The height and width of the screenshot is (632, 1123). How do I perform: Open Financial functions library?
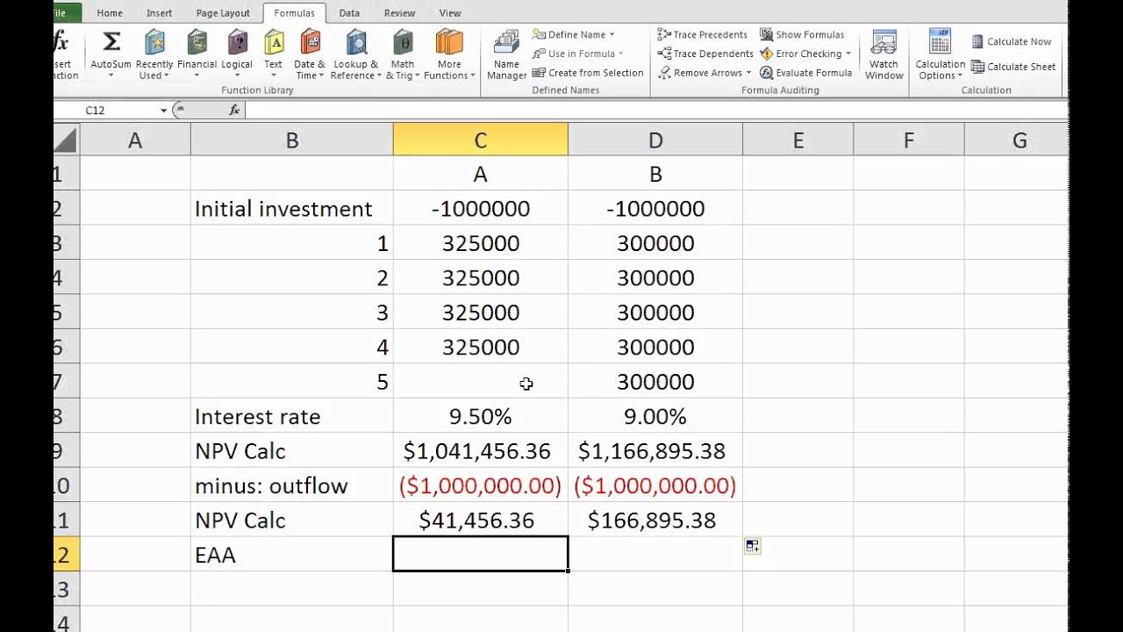[x=197, y=54]
